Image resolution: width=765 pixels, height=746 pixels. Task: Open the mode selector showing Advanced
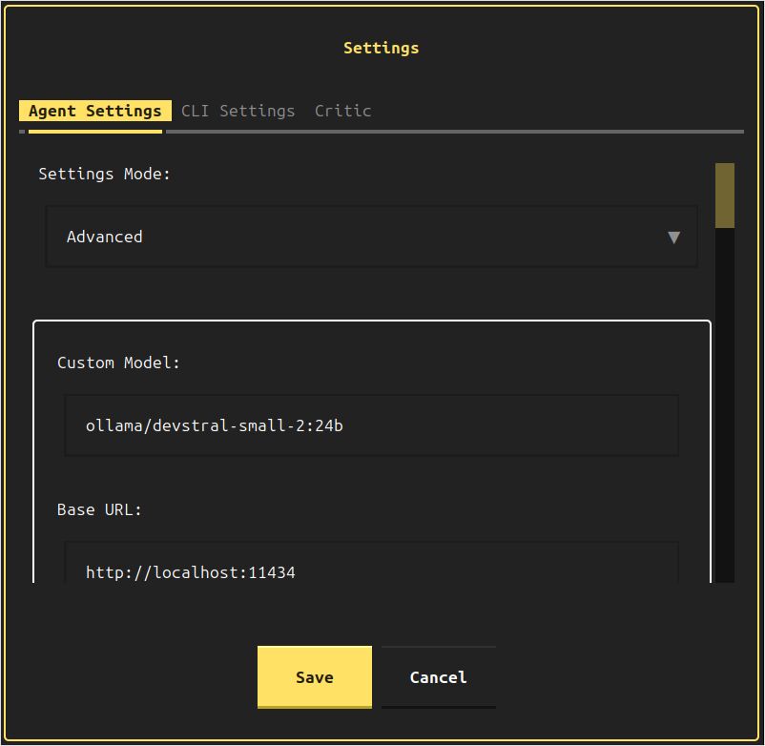tap(370, 237)
